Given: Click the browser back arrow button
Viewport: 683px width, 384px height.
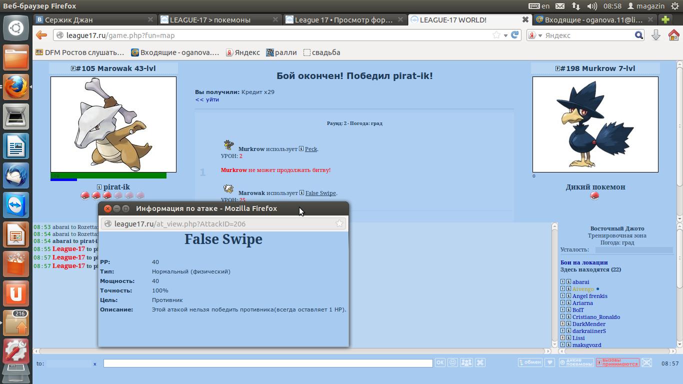Looking at the screenshot, I should tap(41, 35).
